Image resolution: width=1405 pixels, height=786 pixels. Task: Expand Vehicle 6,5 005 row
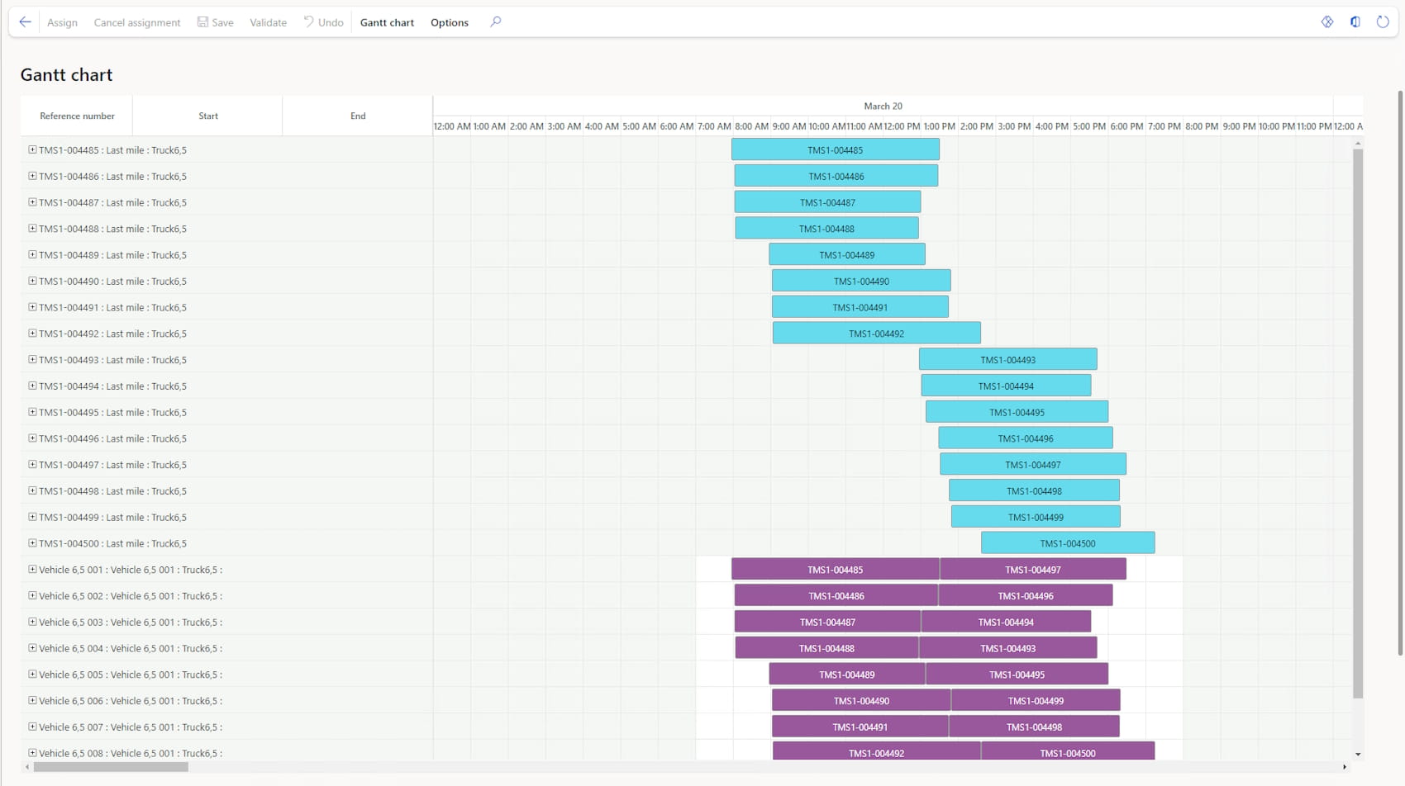click(32, 675)
